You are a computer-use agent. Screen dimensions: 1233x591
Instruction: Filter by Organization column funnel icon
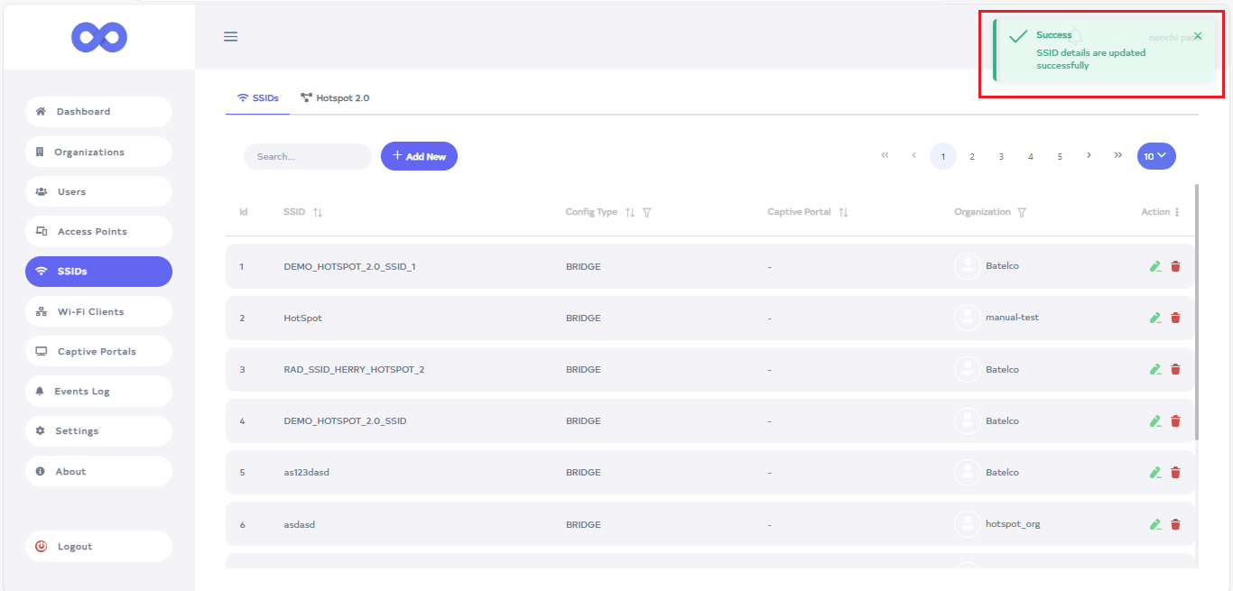1022,213
